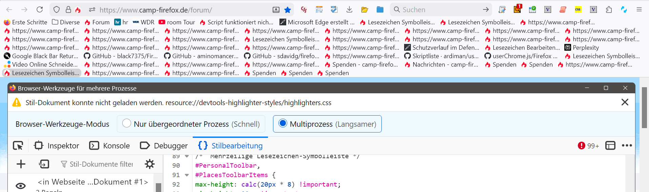The height and width of the screenshot is (192, 649).
Task: Open the devtools three-dot options menu
Action: [627, 146]
